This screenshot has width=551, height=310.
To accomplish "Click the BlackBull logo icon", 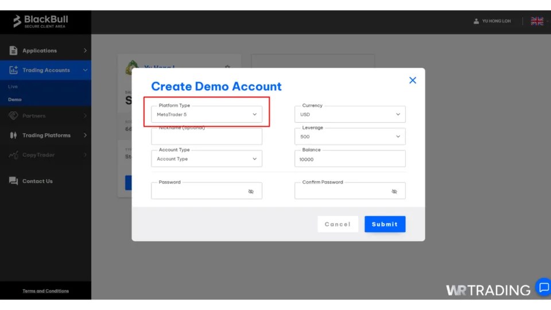I will [17, 22].
